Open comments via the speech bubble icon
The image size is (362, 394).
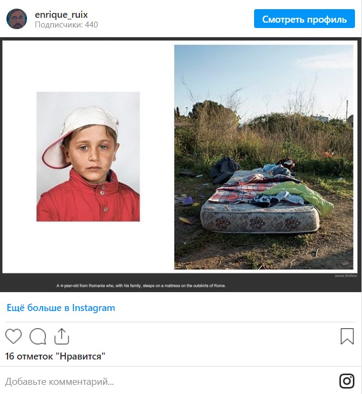coord(38,336)
